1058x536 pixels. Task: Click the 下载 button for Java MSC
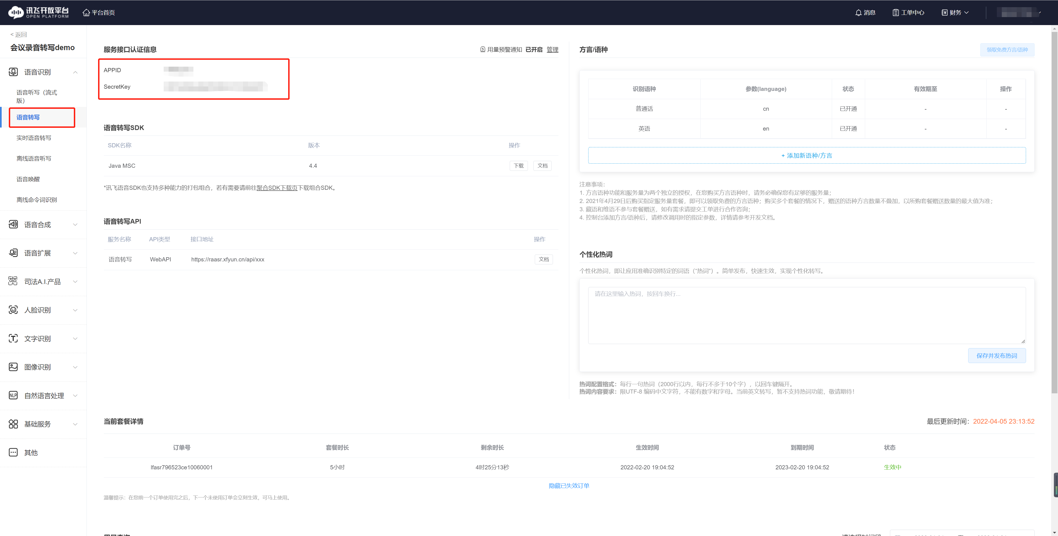click(x=518, y=166)
